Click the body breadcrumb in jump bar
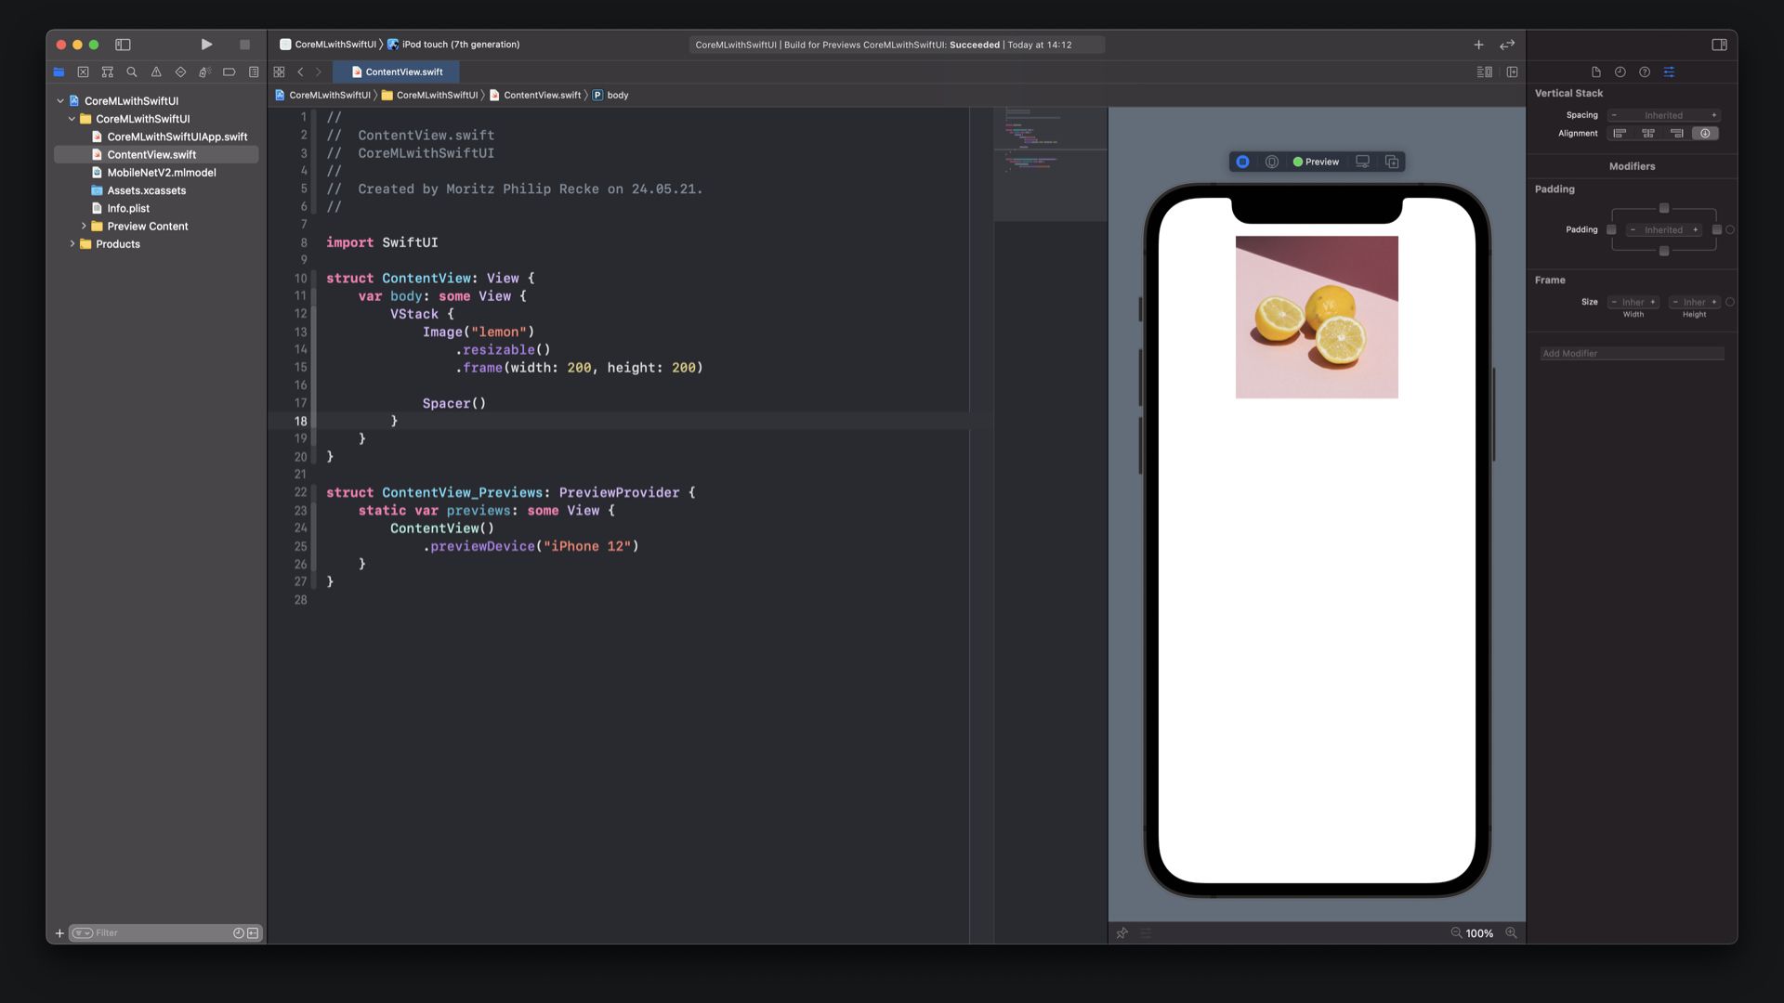The height and width of the screenshot is (1003, 1784). coord(617,95)
